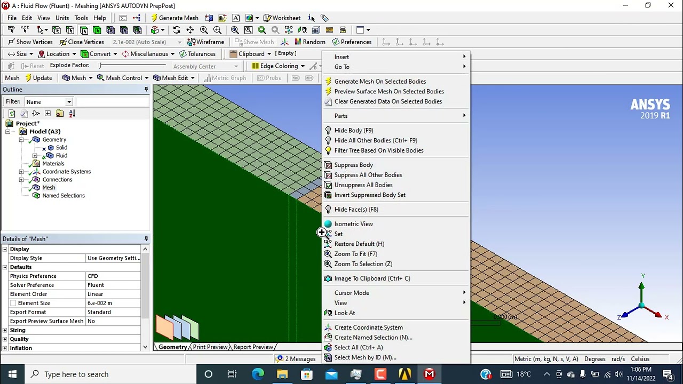Open Microsoft Edge from the taskbar
Image resolution: width=683 pixels, height=384 pixels.
pyautogui.click(x=258, y=374)
